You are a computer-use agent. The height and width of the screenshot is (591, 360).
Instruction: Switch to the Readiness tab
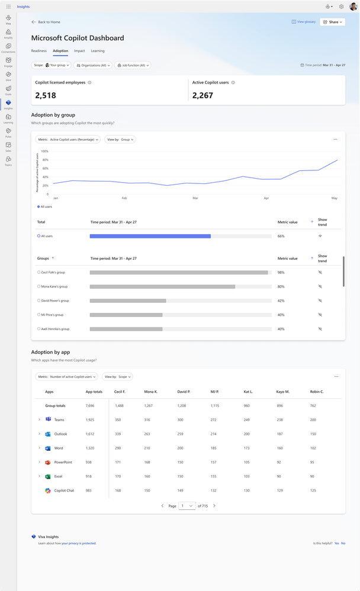[39, 51]
